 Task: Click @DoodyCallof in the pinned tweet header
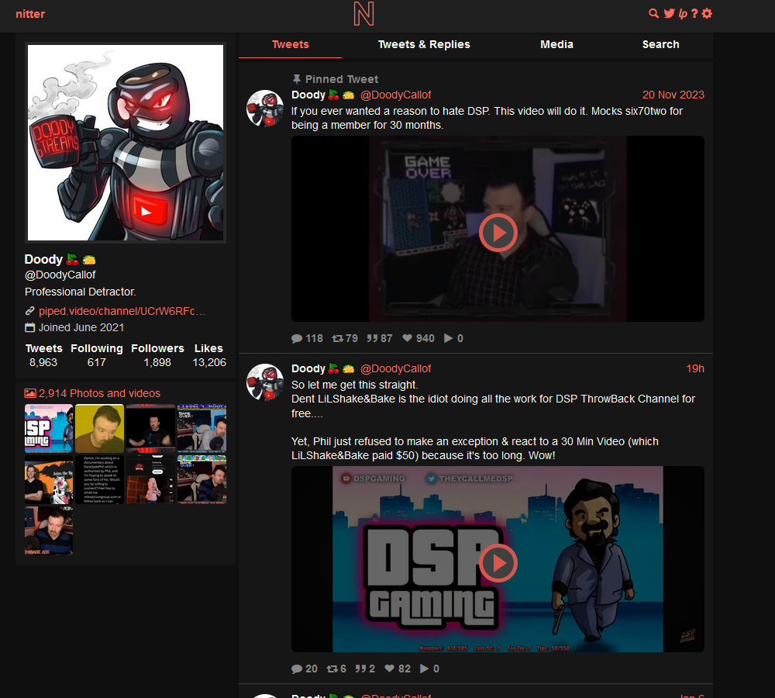[x=395, y=95]
